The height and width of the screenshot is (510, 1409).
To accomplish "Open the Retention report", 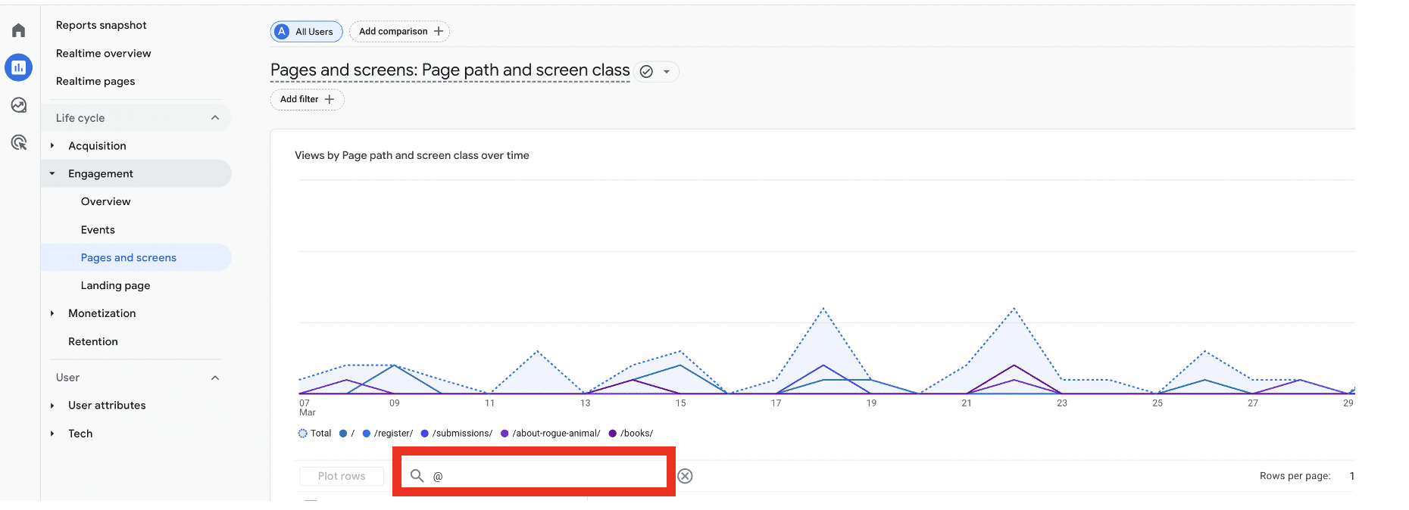I will [x=93, y=341].
